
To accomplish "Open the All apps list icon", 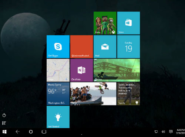I will point(4,123).
